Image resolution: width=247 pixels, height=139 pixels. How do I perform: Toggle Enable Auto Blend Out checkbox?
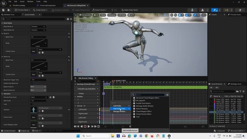(32, 83)
